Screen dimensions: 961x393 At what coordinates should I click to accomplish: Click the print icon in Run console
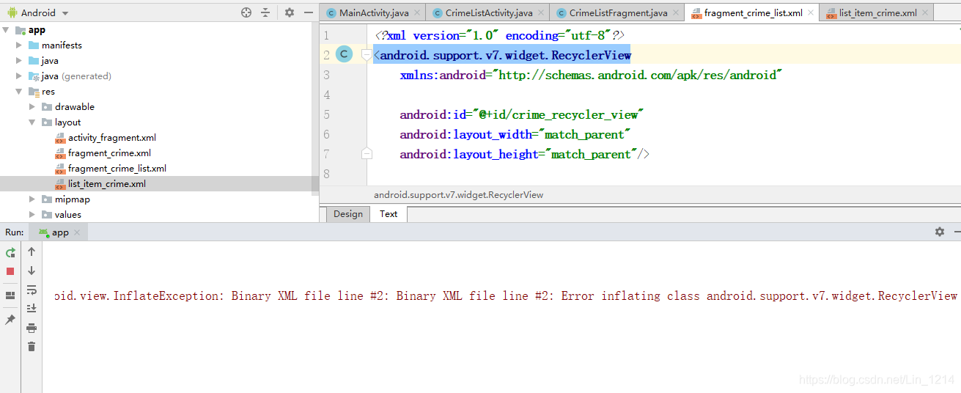pyautogui.click(x=32, y=328)
